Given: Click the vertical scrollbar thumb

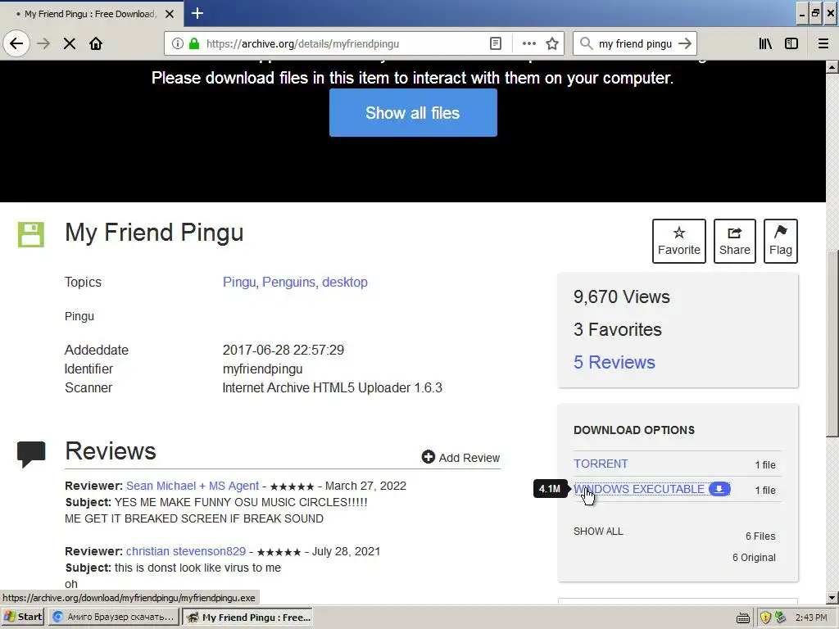Looking at the screenshot, I should [x=832, y=342].
